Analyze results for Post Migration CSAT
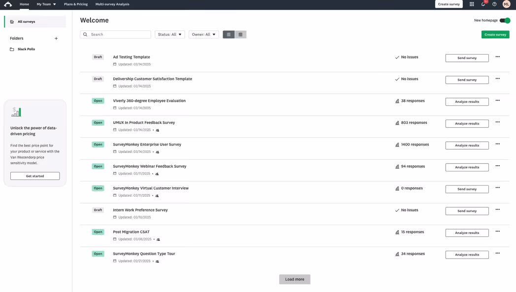 (467, 233)
